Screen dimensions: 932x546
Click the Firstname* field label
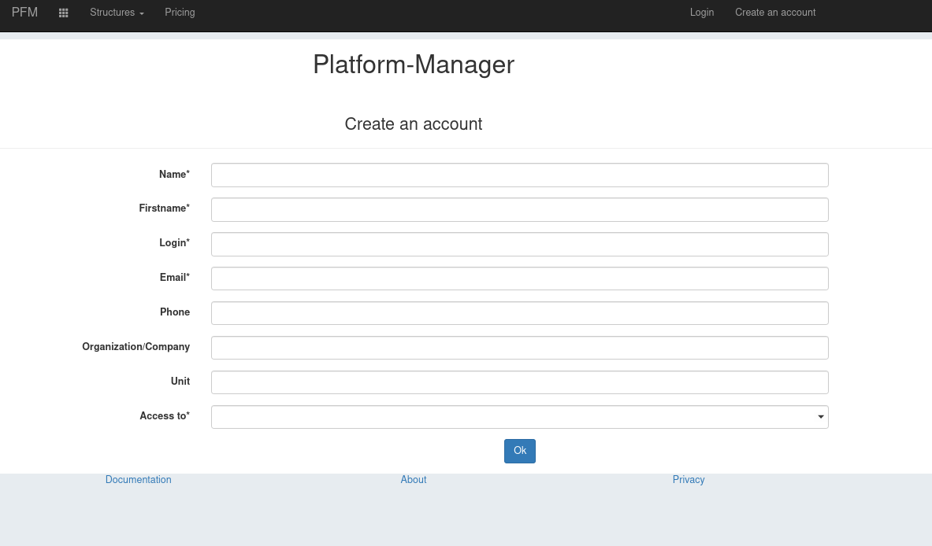(164, 208)
